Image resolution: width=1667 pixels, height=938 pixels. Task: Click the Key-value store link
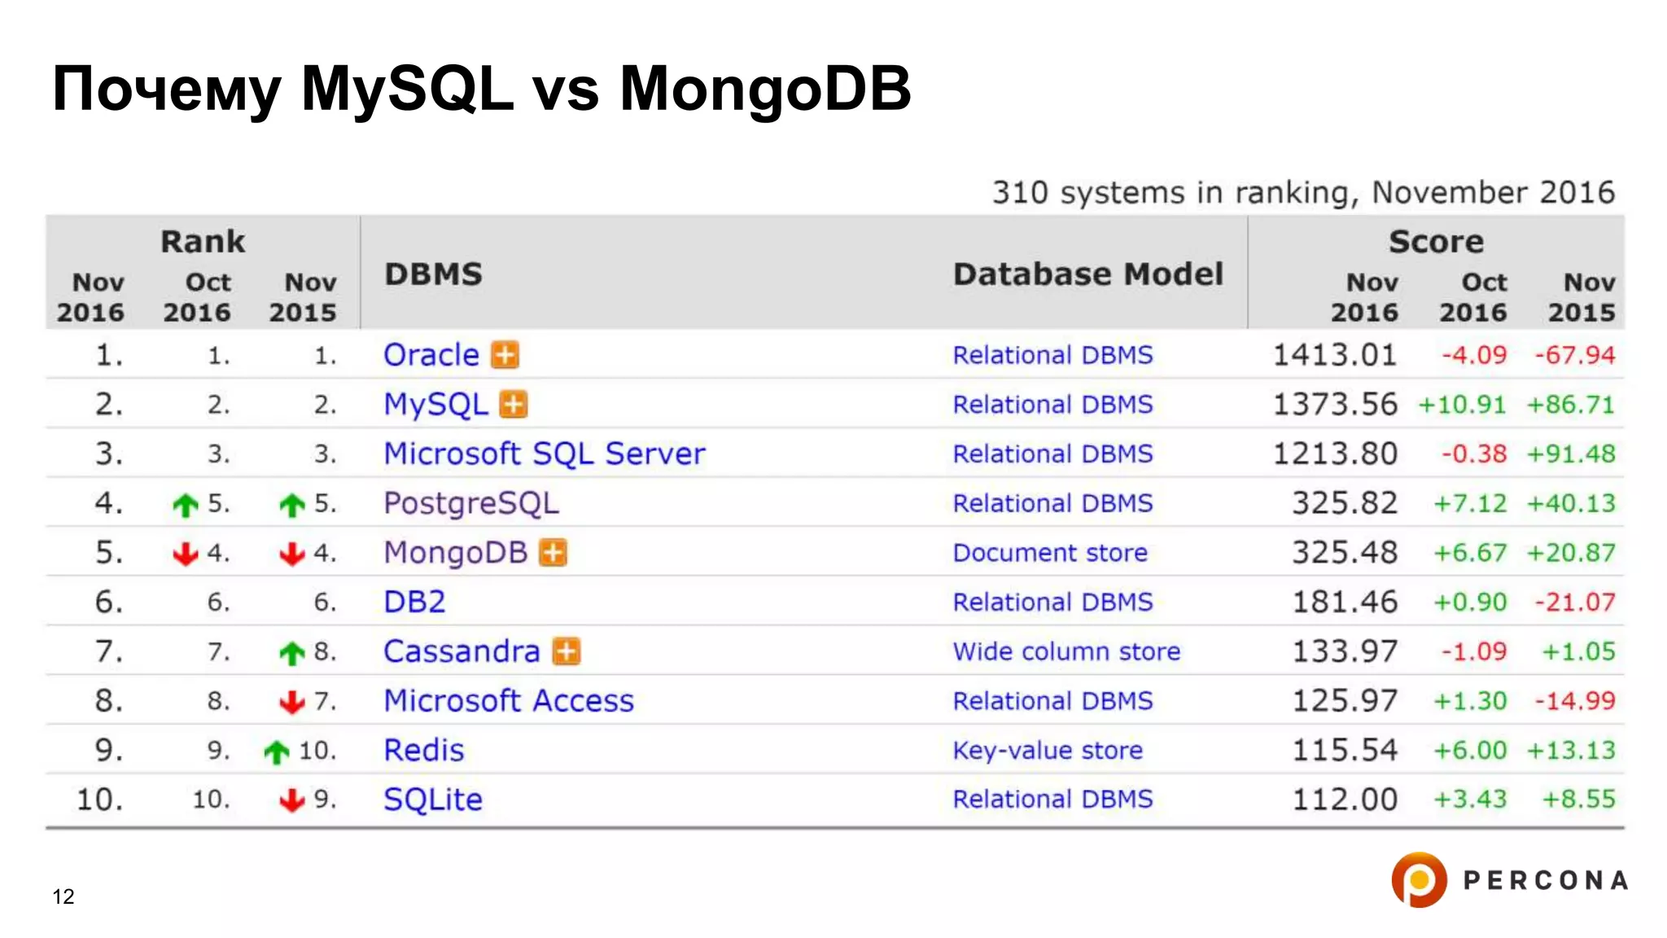(1047, 750)
